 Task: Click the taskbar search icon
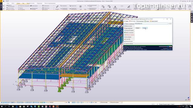(6, 106)
